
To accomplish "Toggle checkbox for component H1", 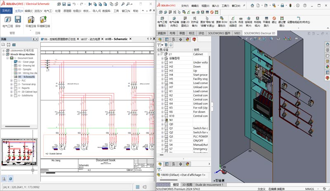I will 166,63.
